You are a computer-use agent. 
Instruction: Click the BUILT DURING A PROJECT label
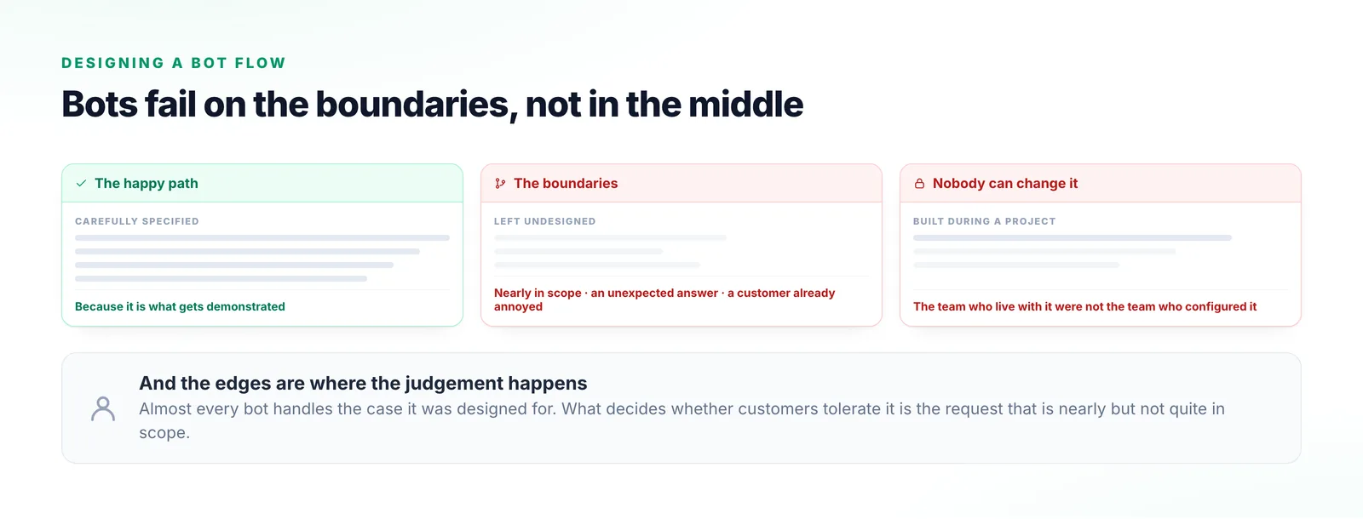[x=984, y=221]
